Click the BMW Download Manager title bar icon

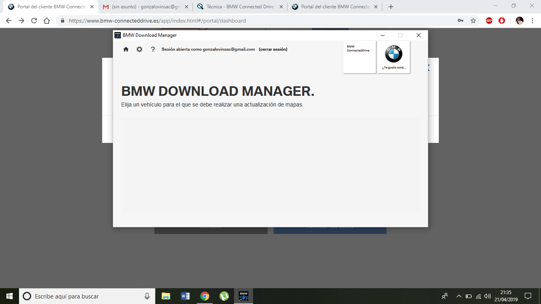(118, 35)
